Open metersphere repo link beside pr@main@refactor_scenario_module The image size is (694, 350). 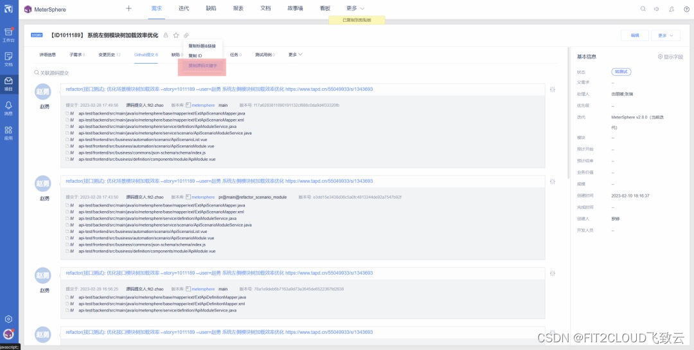[x=202, y=197]
